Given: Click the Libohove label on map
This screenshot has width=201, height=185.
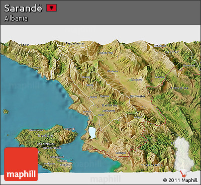Looking at the screenshot, I should [137, 80].
